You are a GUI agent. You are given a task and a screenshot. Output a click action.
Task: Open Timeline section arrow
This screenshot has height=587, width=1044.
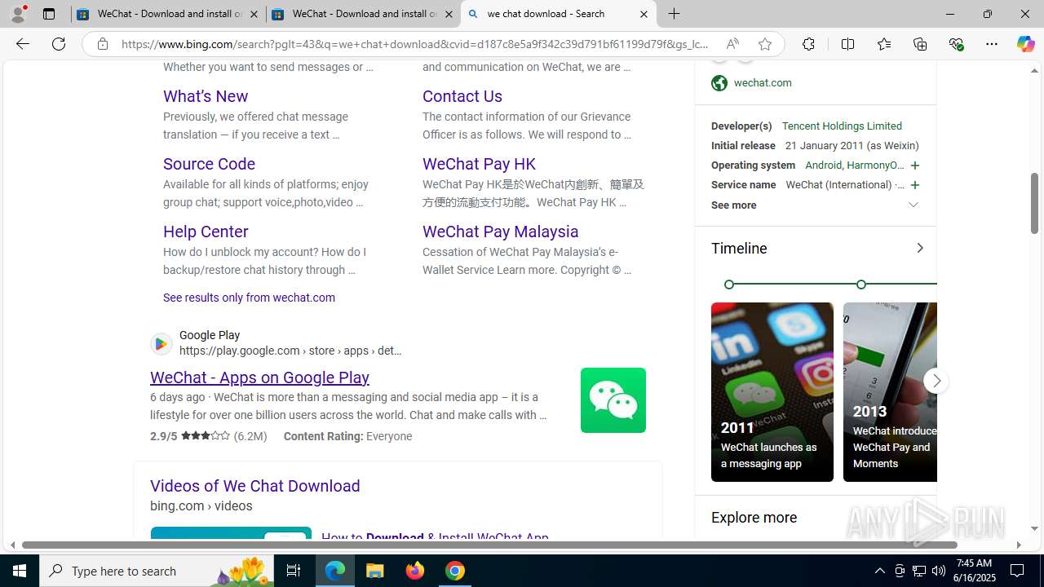(x=919, y=248)
